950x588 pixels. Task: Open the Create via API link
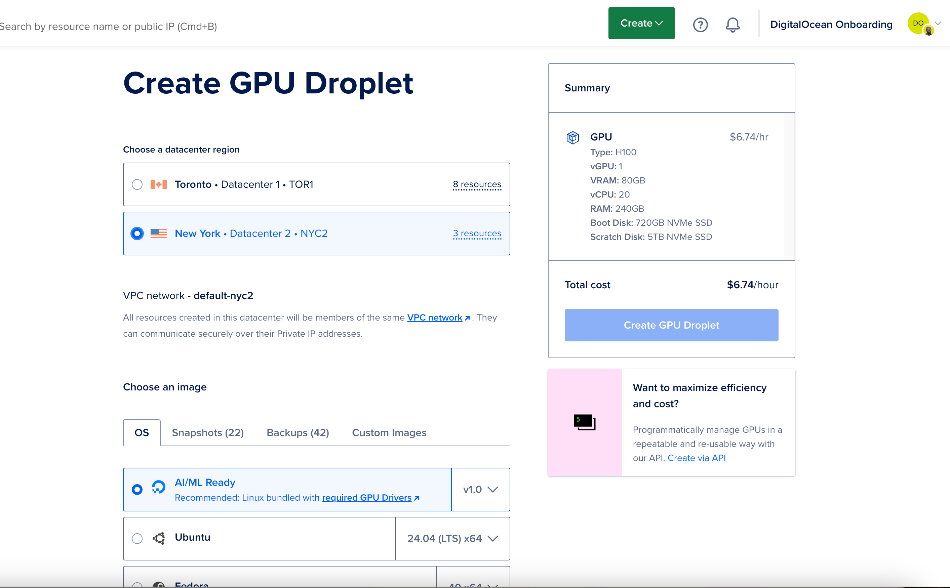(696, 458)
